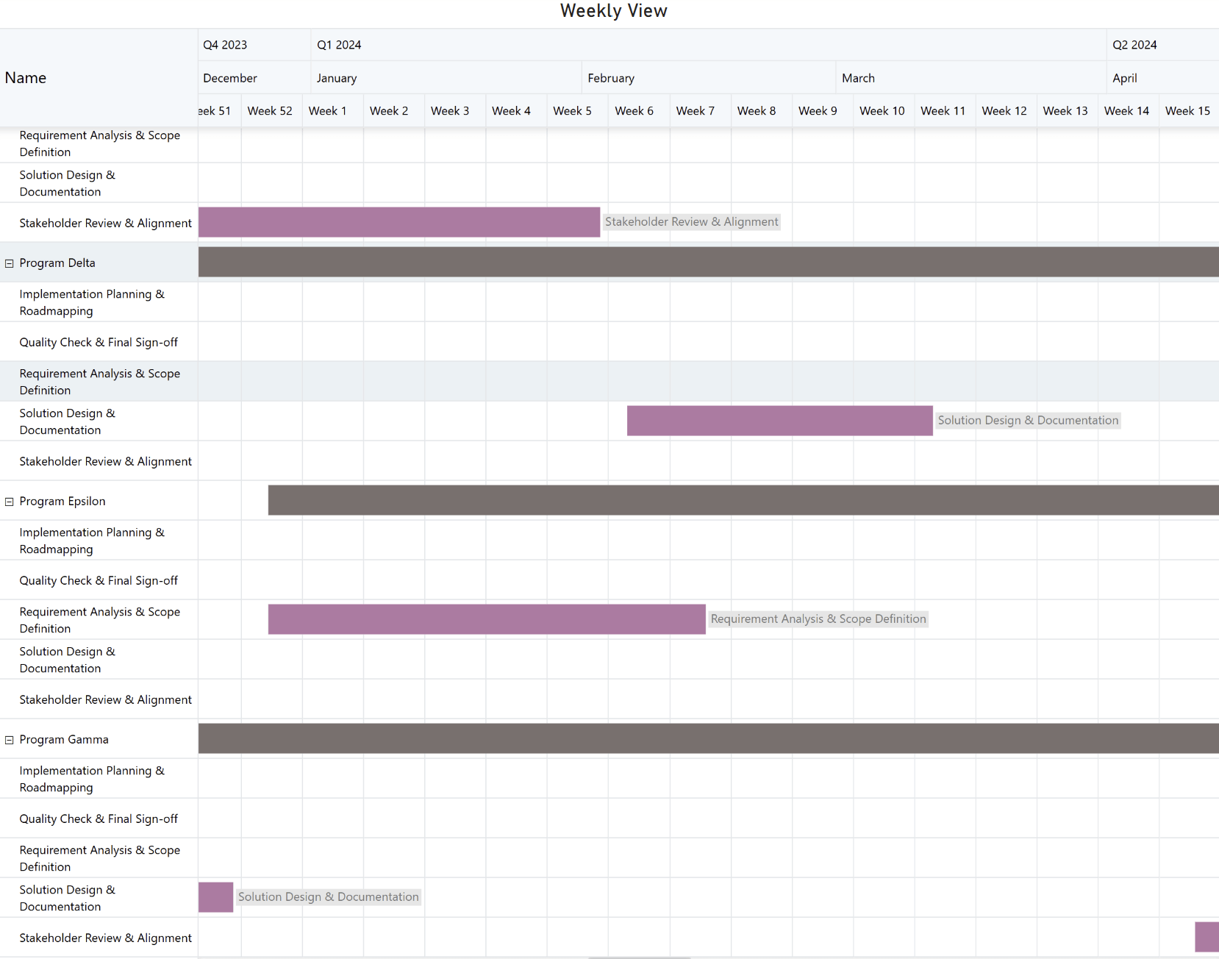Screen dimensions: 1219x959
Task: Click the purple Stakeholder Review & Alignment bar
Action: tap(398, 222)
